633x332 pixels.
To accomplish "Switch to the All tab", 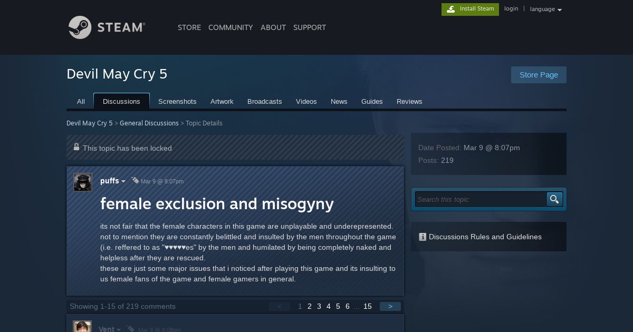I will point(81,101).
